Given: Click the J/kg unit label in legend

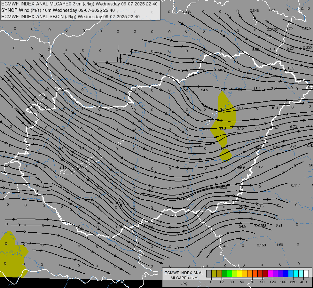Looking at the screenshot, I should (x=184, y=283).
